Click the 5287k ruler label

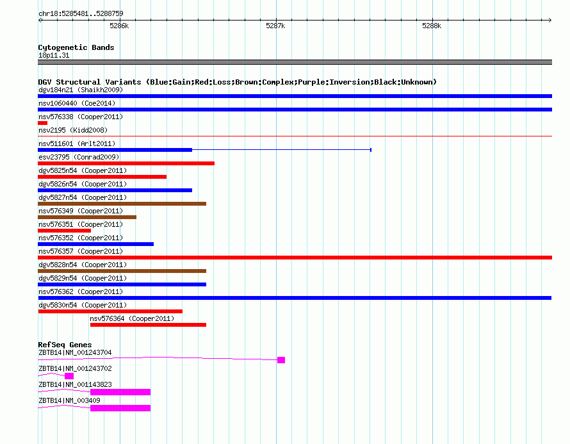tap(275, 26)
